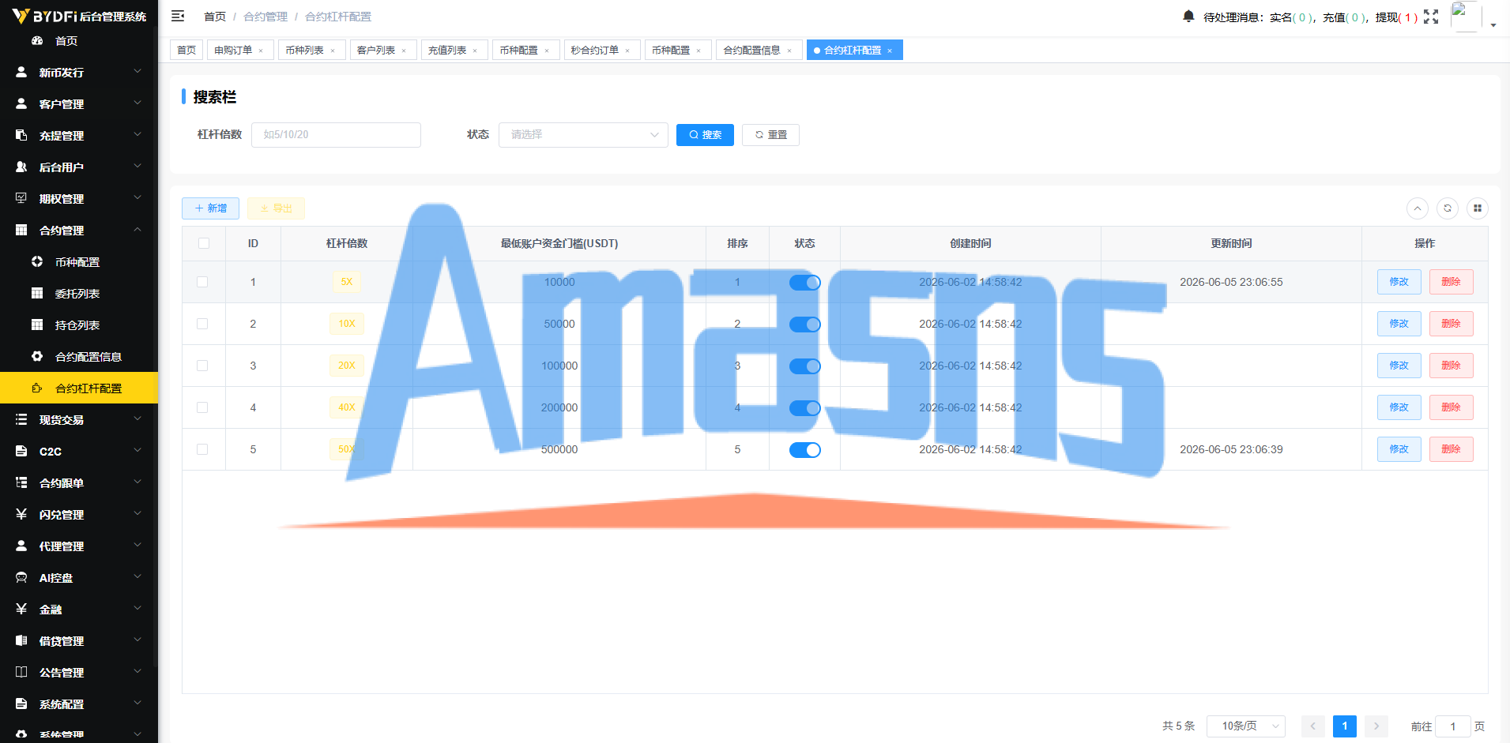This screenshot has width=1510, height=743.
Task: Toggle the status switch for ID 5
Action: pyautogui.click(x=804, y=450)
